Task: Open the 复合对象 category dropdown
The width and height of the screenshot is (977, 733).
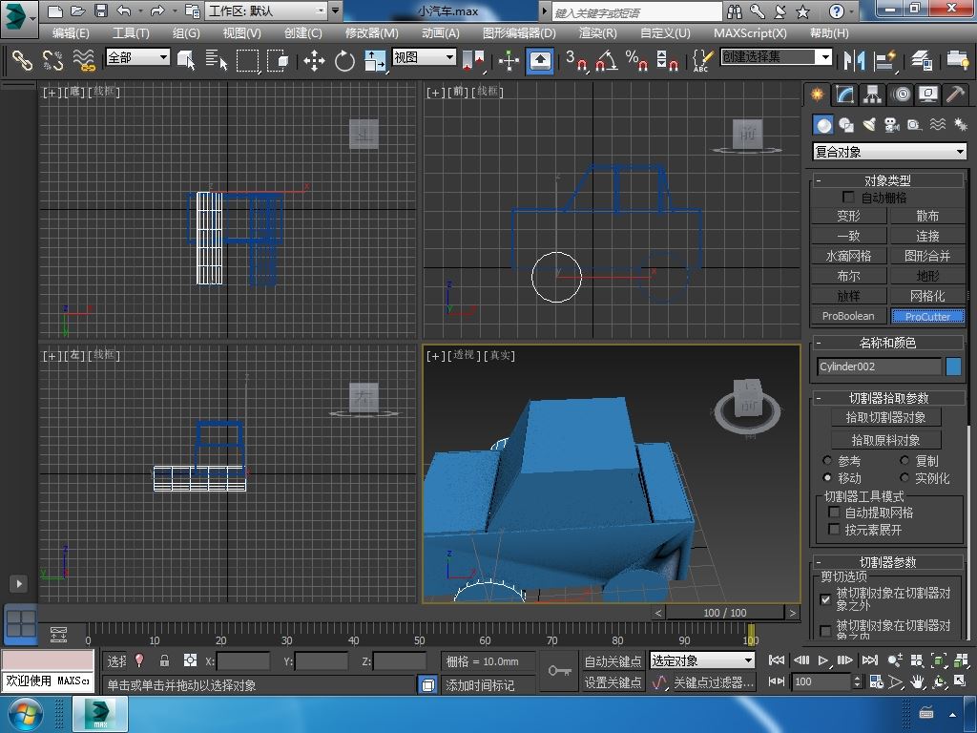Action: [890, 152]
